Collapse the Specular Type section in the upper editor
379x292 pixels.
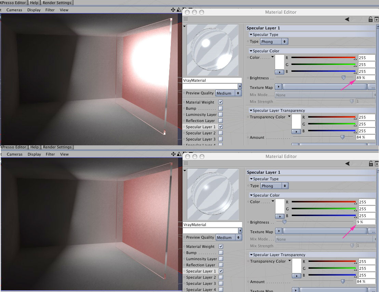pos(251,35)
